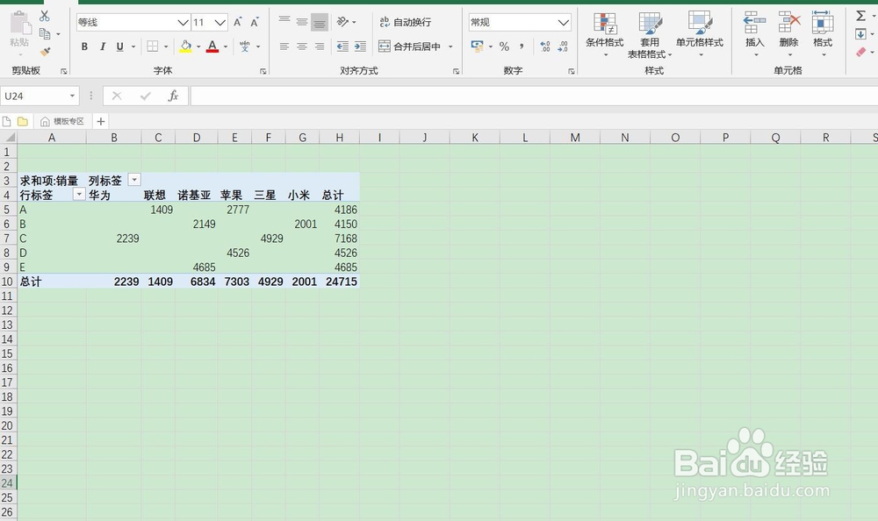This screenshot has height=521, width=878.
Task: Click the new document icon
Action: tap(7, 121)
